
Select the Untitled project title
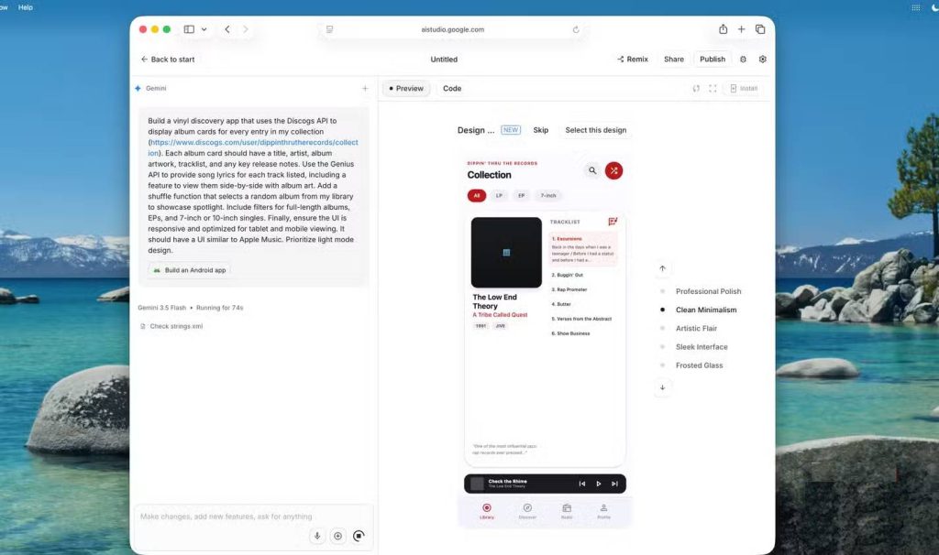[444, 60]
